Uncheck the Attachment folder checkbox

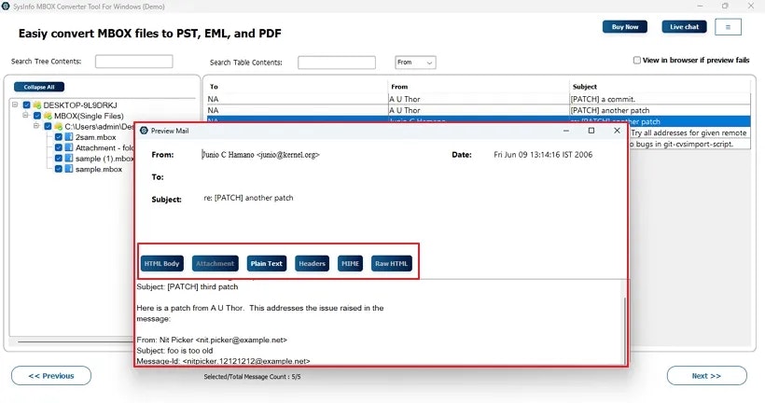point(59,147)
